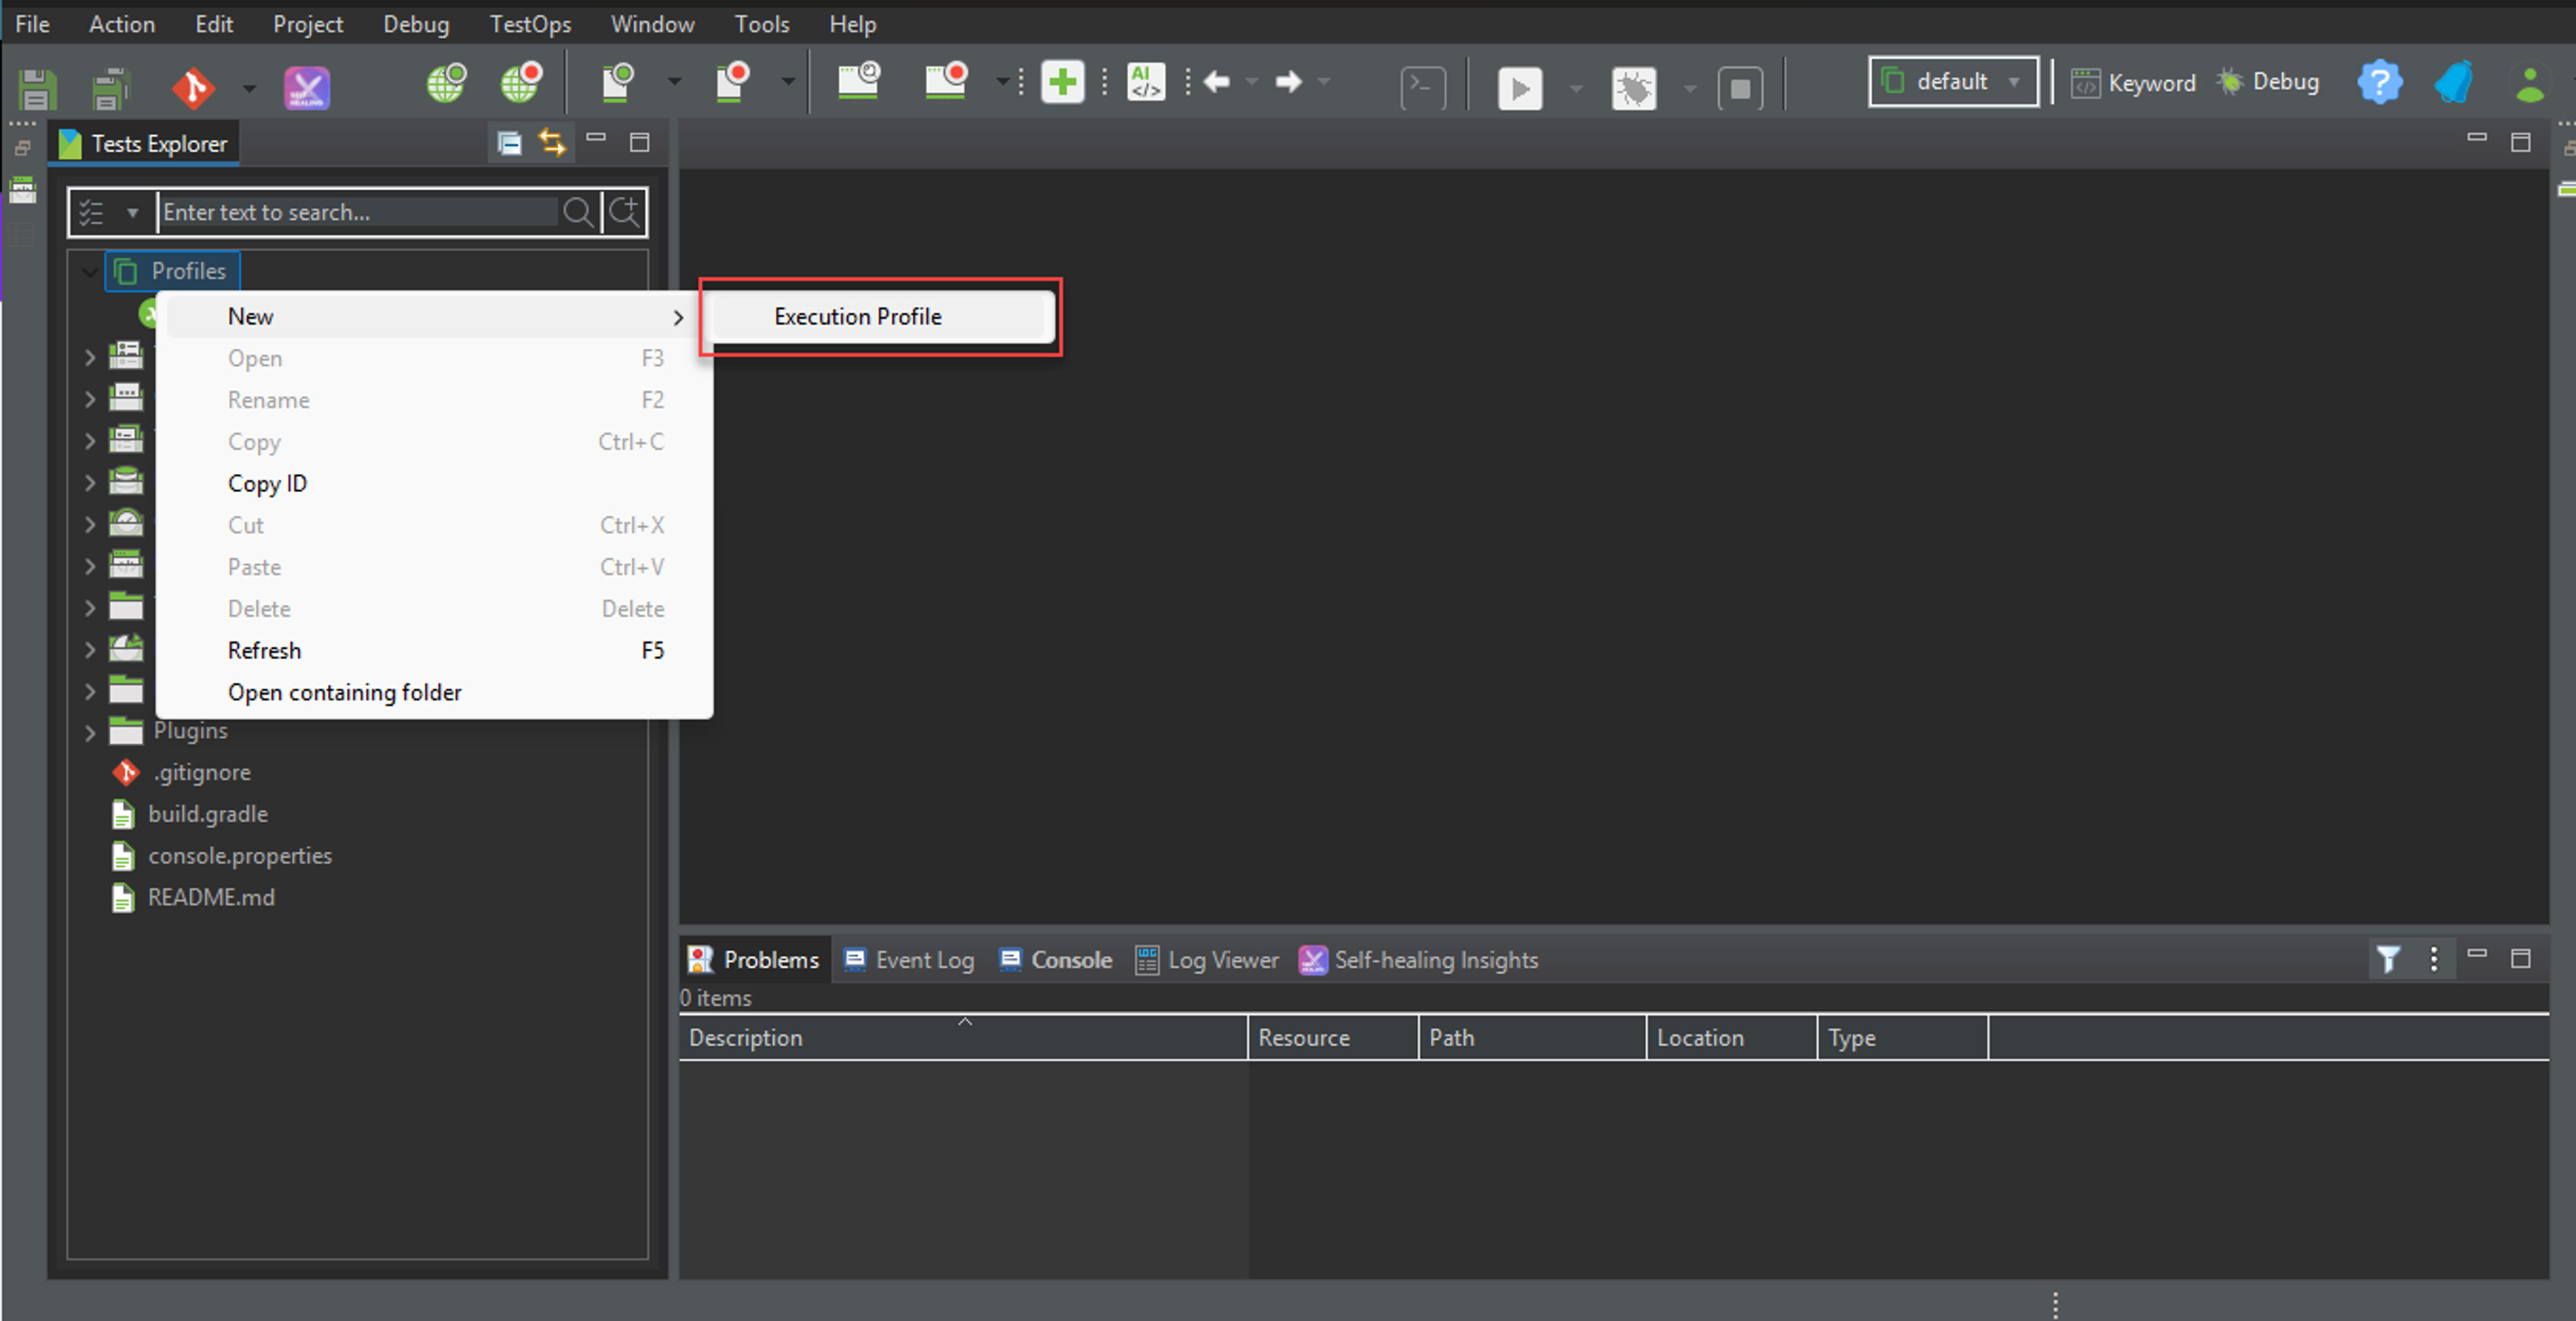The width and height of the screenshot is (2576, 1321).
Task: Click Refresh in the context menu
Action: point(264,650)
